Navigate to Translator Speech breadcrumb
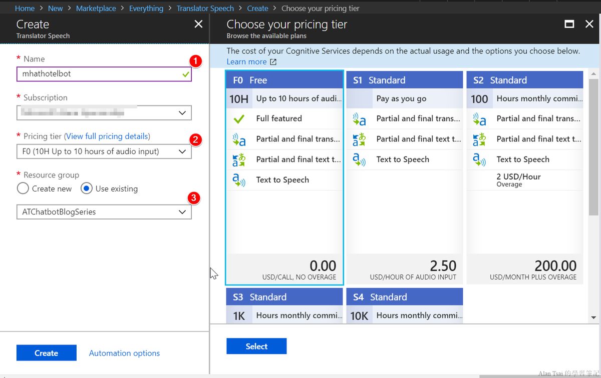The height and width of the screenshot is (378, 601). point(205,8)
